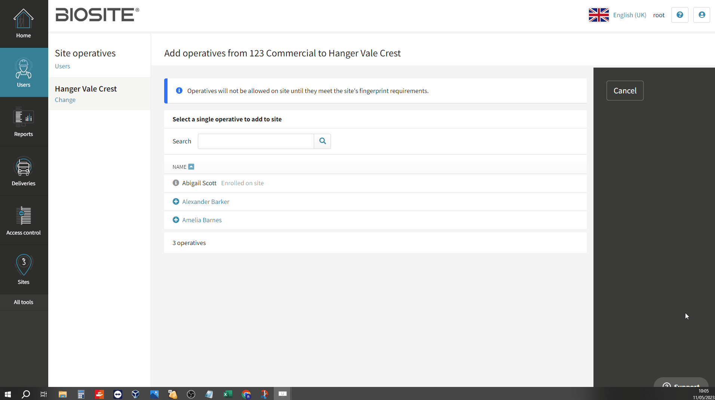Open Access control section
This screenshot has width=715, height=400.
point(24,220)
